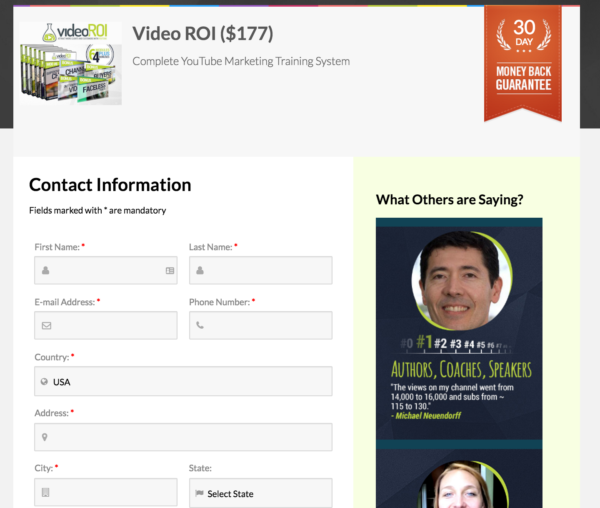Viewport: 600px width, 508px height.
Task: Click the map pin icon in Address field
Action: 45,437
